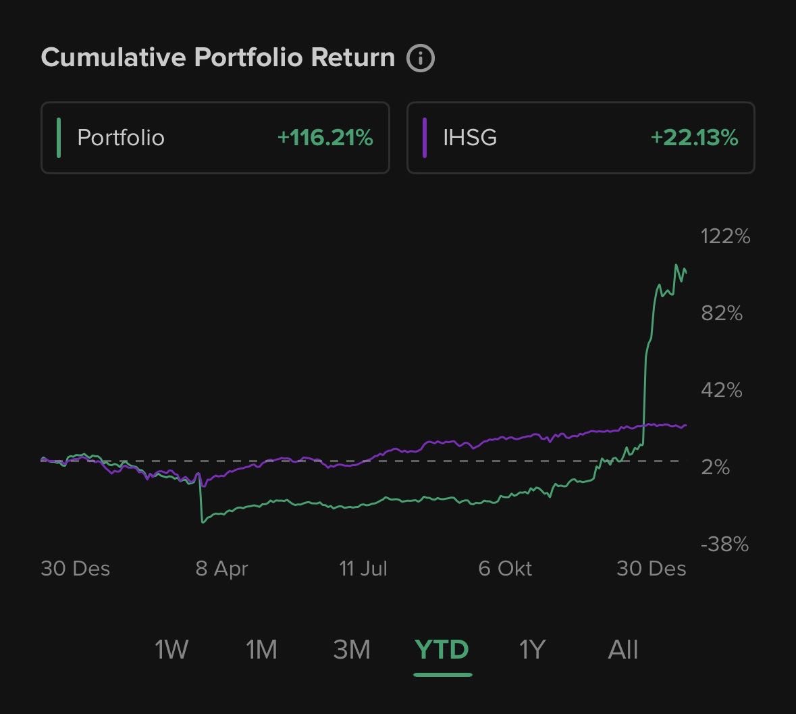The image size is (796, 714).
Task: Select the 1M time range tab
Action: tap(261, 650)
